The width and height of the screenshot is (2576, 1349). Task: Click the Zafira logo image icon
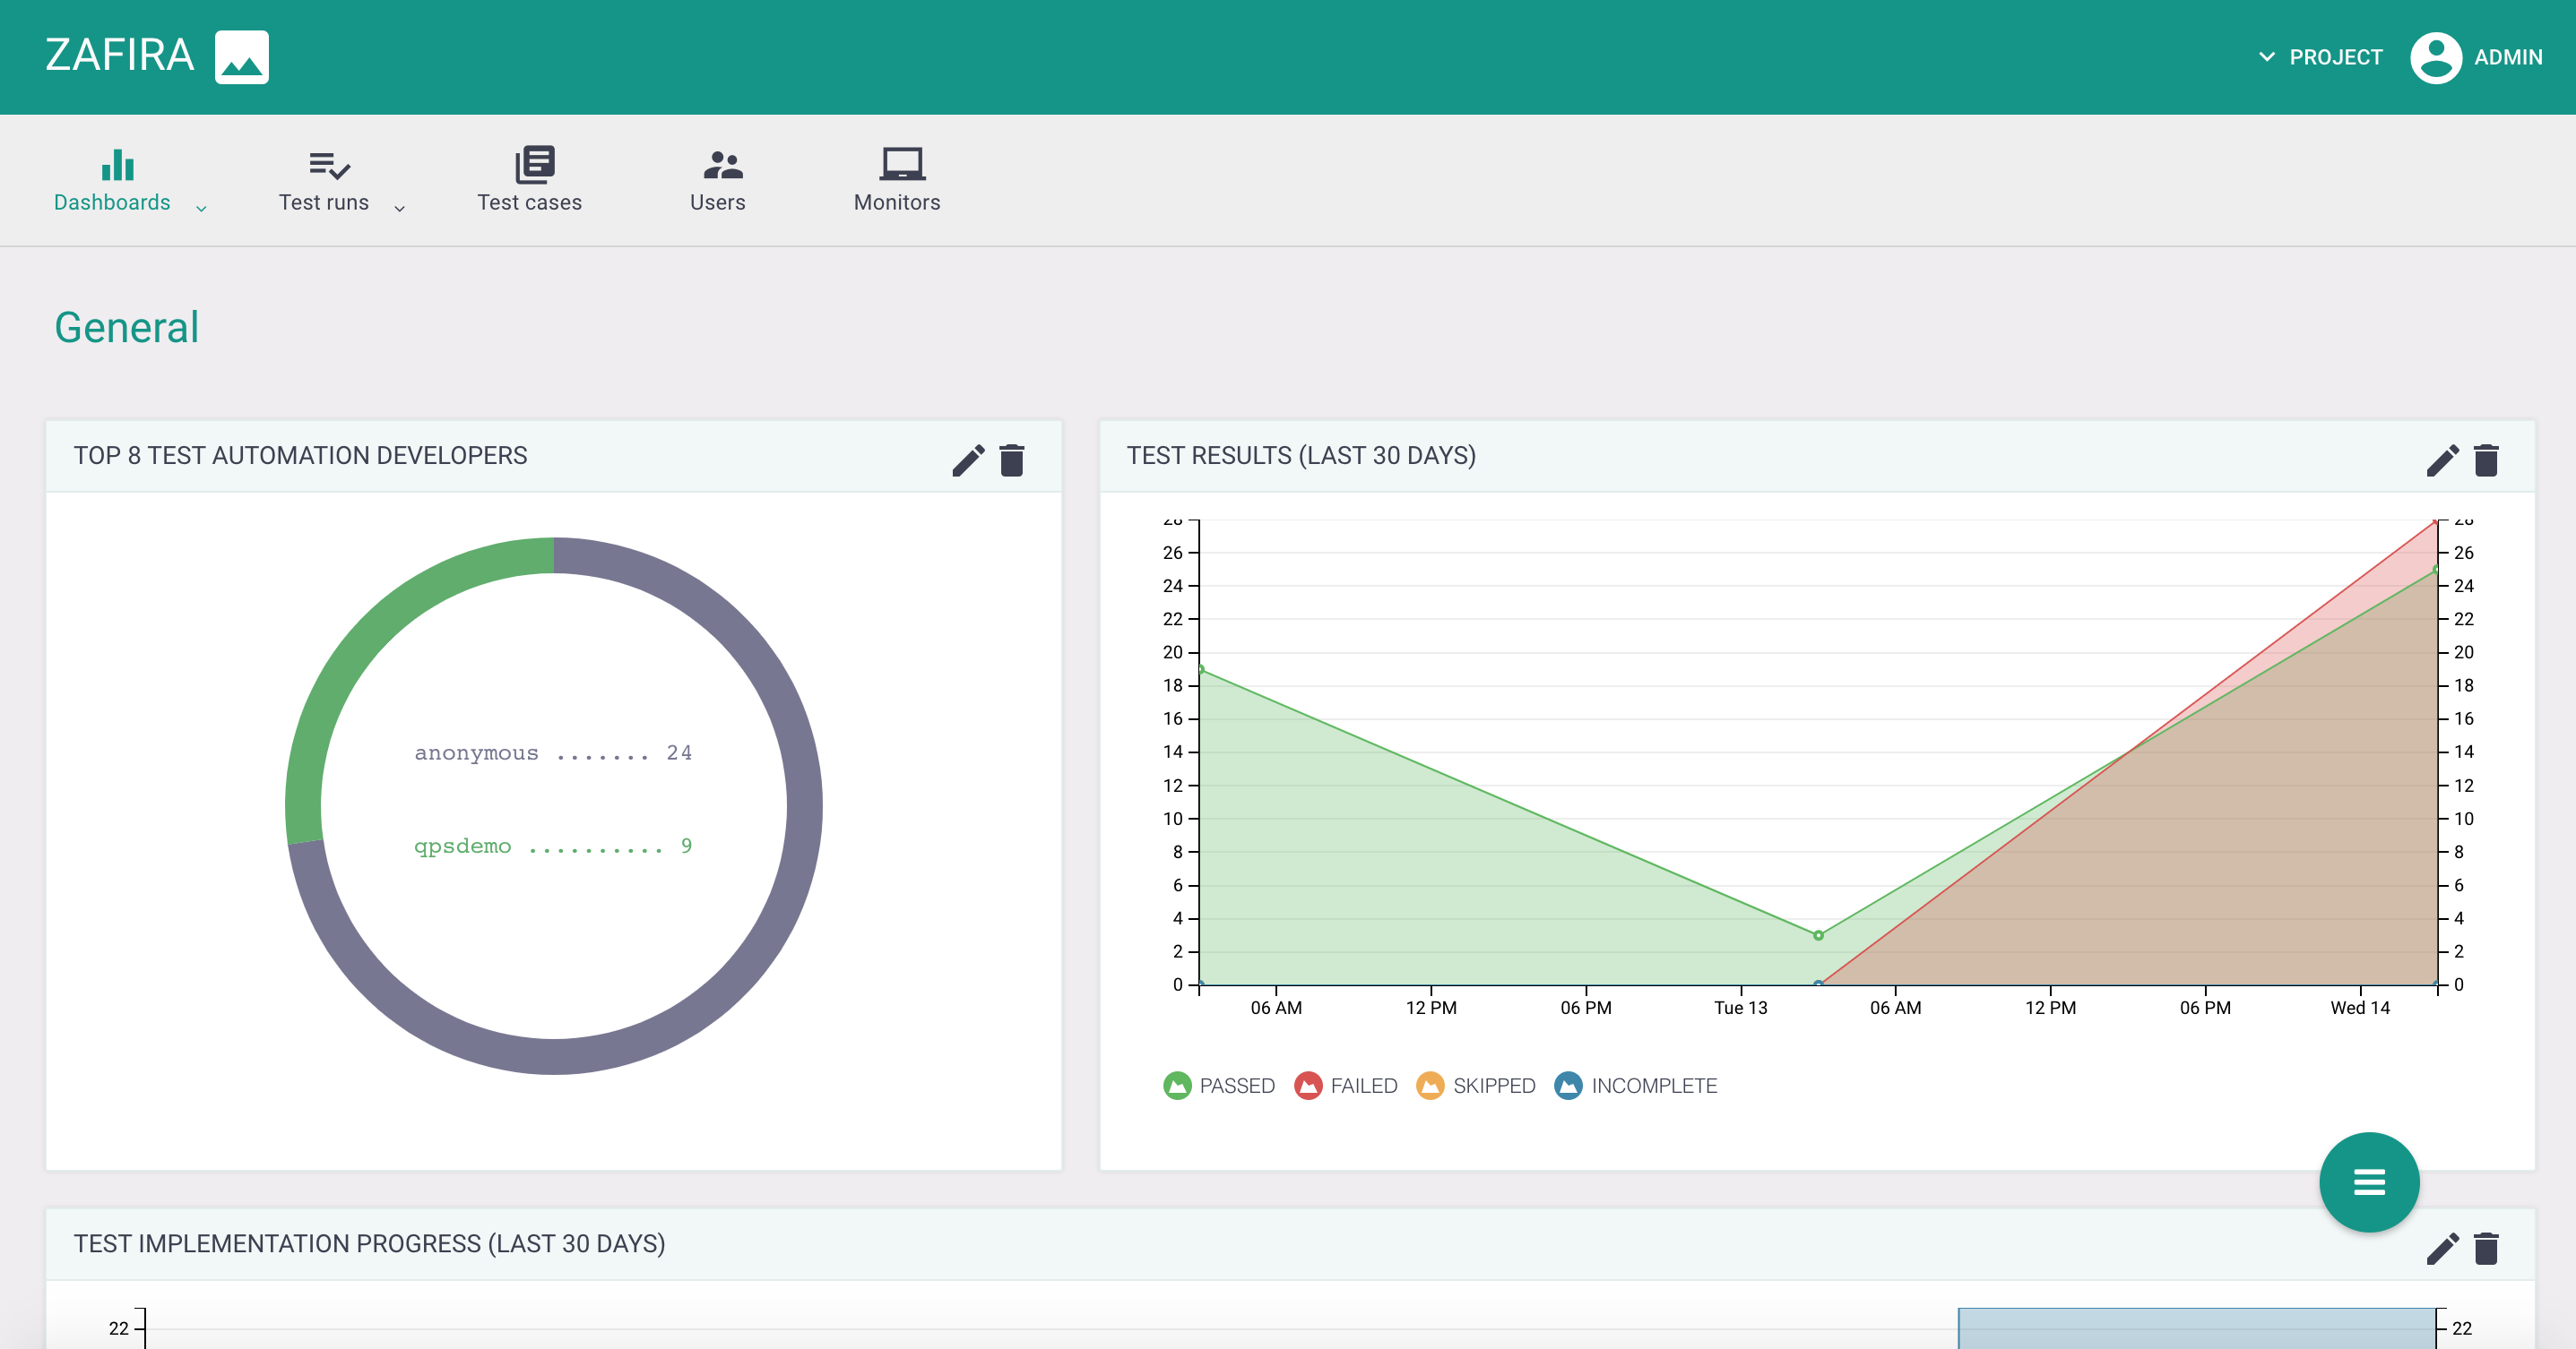pos(241,57)
